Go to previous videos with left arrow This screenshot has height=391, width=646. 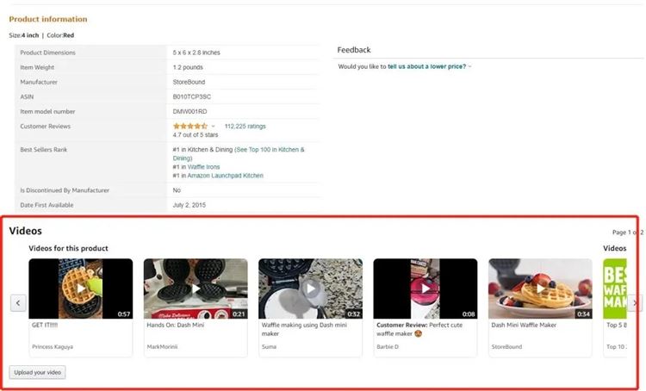18,303
